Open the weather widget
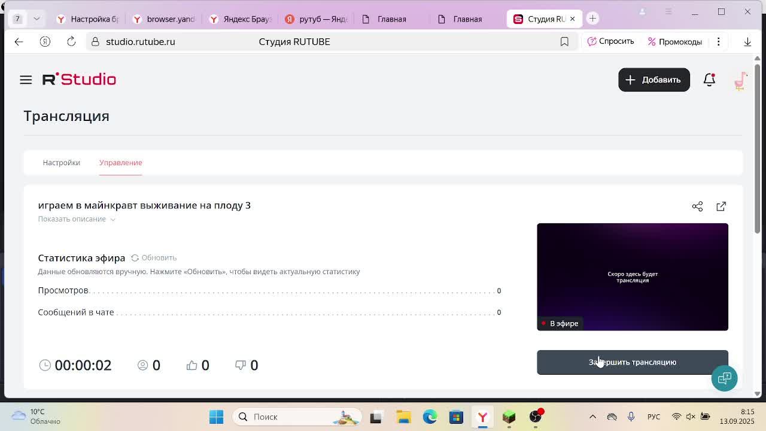766x431 pixels. 37,417
